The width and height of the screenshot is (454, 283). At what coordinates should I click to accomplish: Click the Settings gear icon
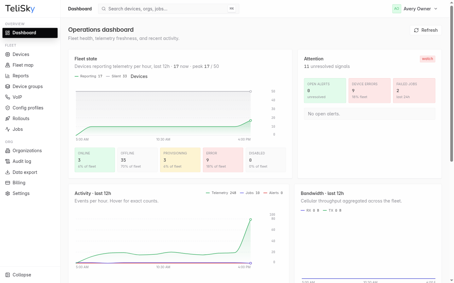8,193
